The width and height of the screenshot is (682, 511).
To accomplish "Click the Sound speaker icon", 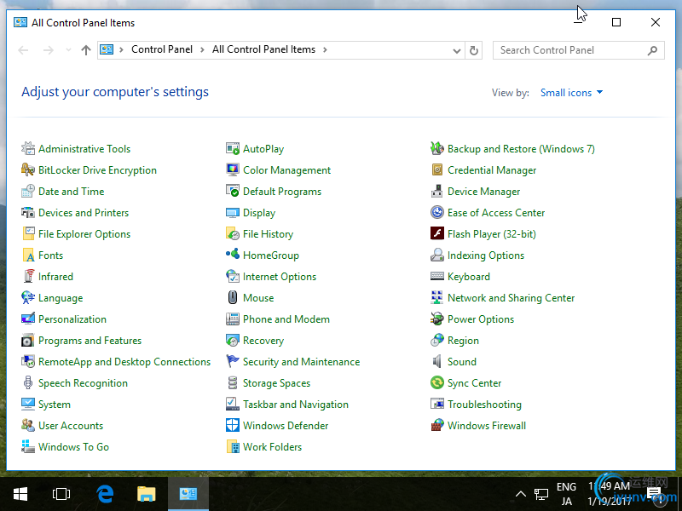I will [437, 361].
